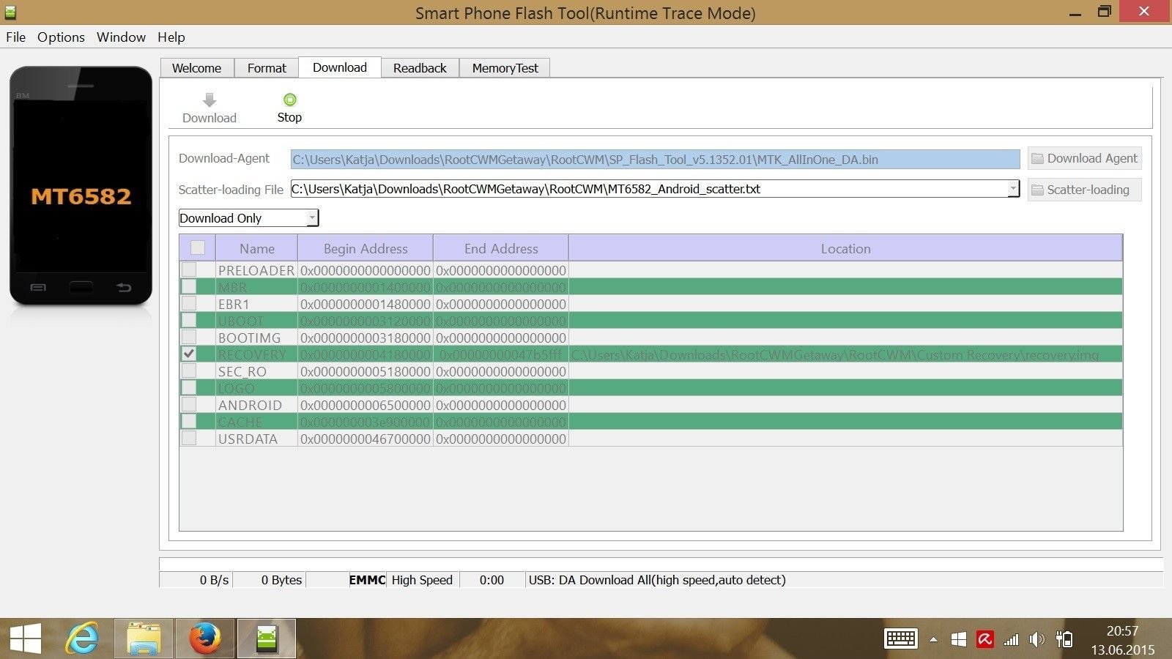Open the Help menu
Viewport: 1172px width, 659px height.
click(171, 37)
